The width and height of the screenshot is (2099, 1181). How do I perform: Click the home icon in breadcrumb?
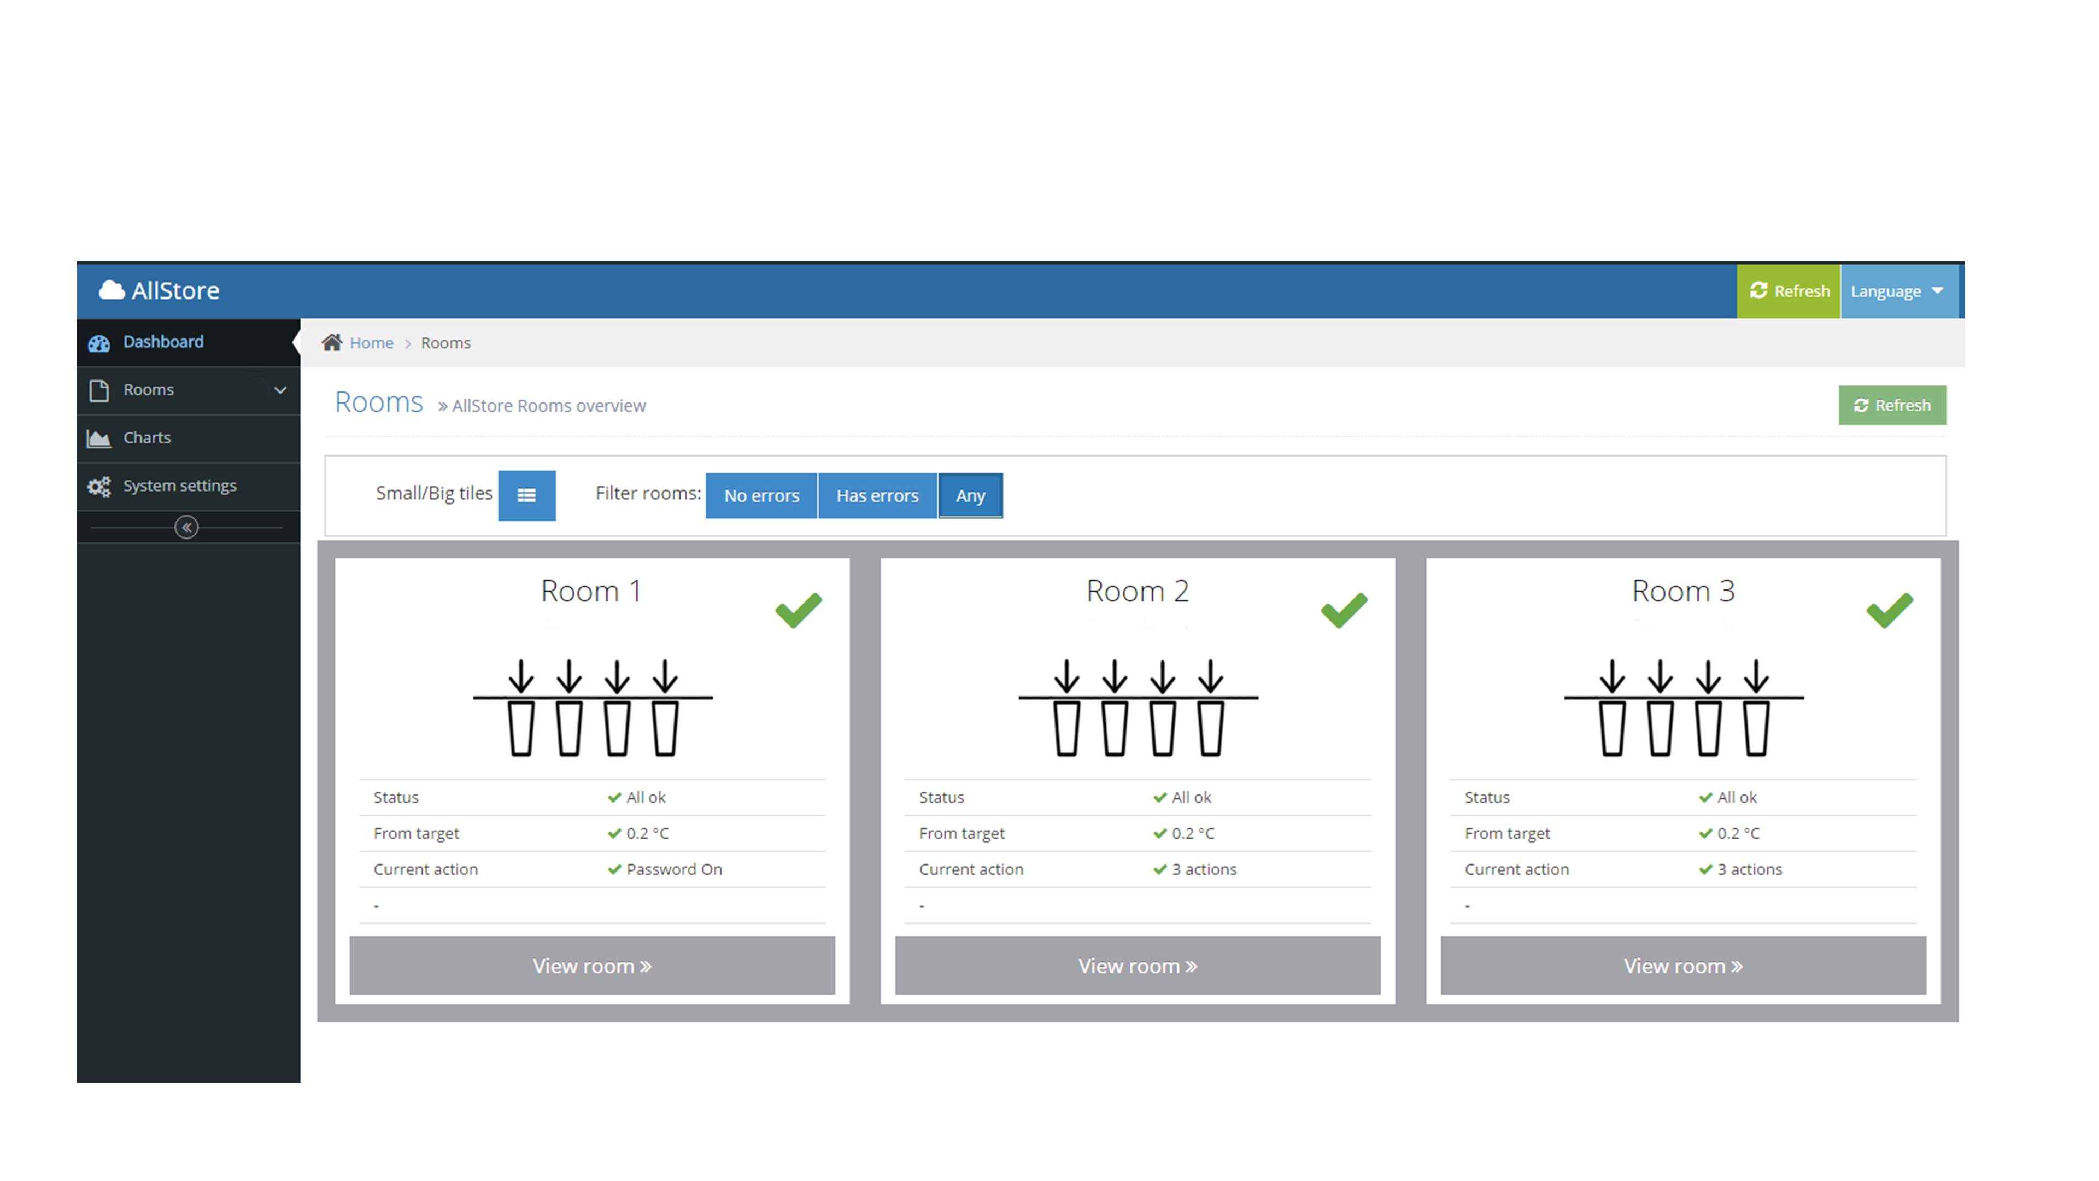click(x=332, y=342)
